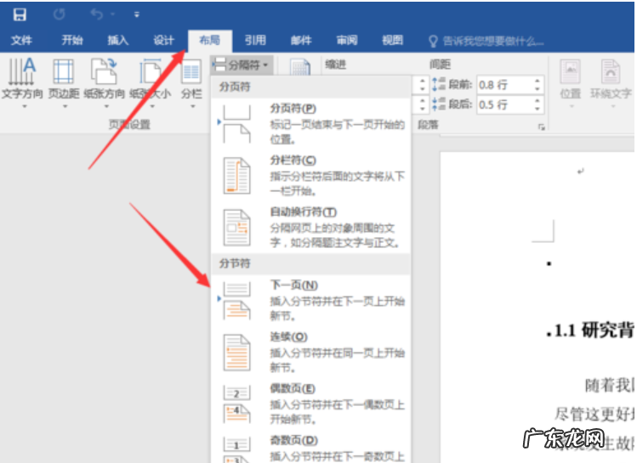637x463 pixels.
Task: Decrease 段前 spacing with the down arrow
Action: click(537, 89)
